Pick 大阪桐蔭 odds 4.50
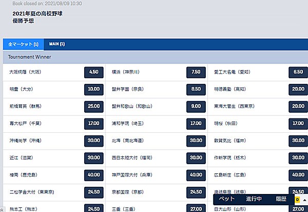The height and width of the screenshot is (212, 308). pyautogui.click(x=93, y=72)
